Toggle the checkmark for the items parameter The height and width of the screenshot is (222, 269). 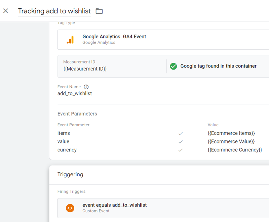pyautogui.click(x=181, y=133)
